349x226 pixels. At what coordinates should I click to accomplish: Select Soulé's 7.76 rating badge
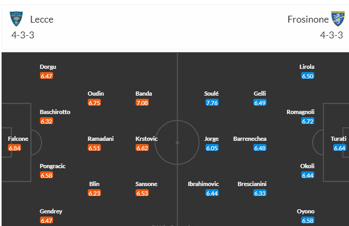click(211, 103)
